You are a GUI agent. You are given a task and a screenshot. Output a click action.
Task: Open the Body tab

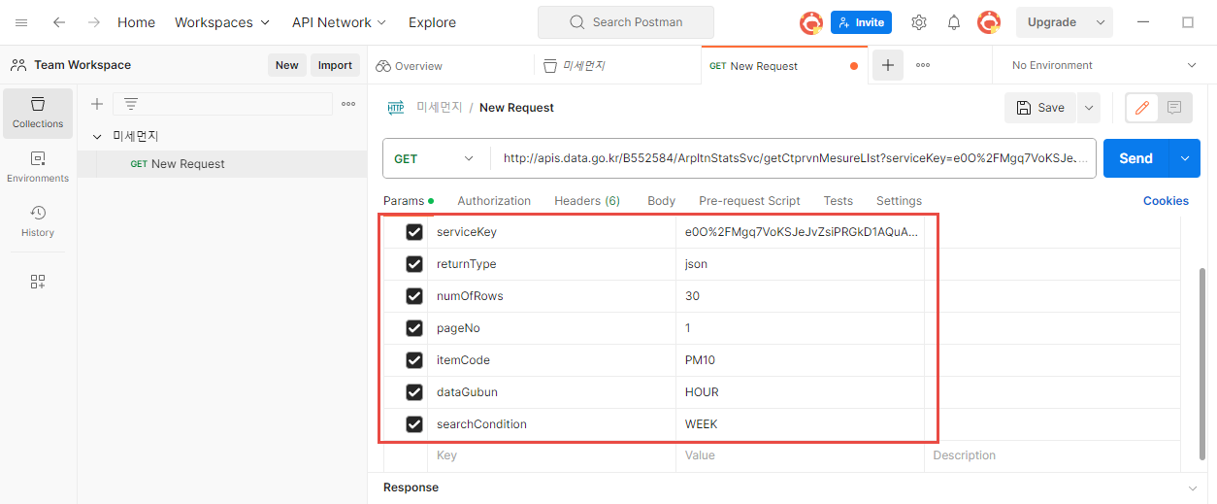[661, 201]
